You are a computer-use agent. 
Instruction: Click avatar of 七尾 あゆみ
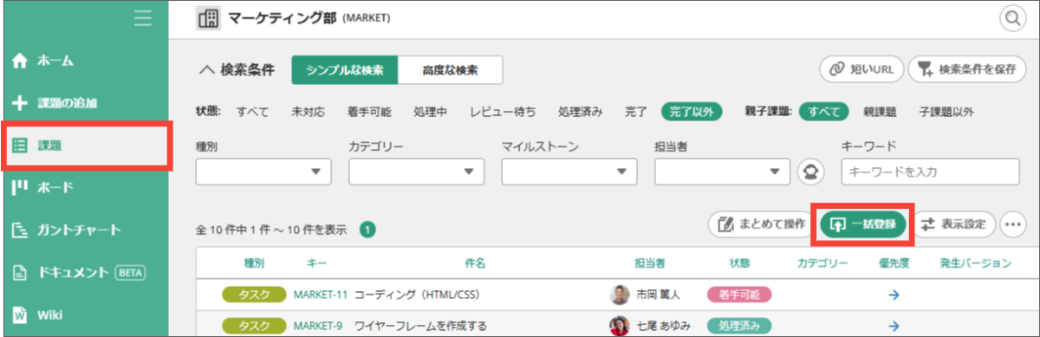tap(619, 326)
